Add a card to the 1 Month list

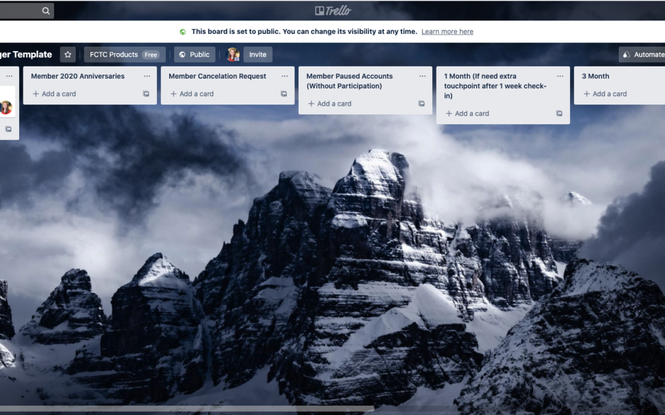(x=468, y=114)
